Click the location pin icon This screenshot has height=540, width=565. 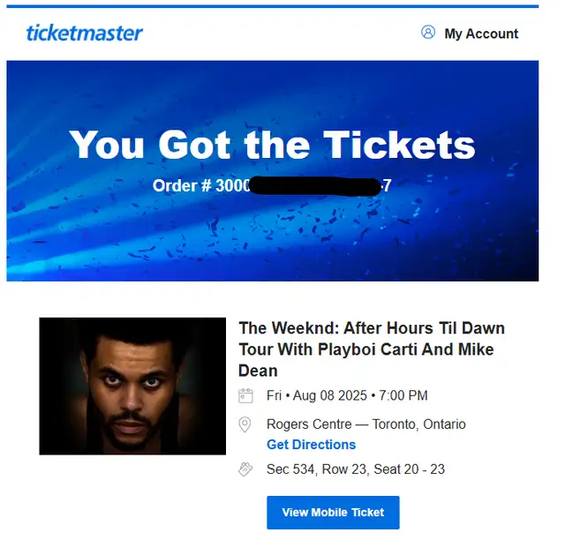245,424
